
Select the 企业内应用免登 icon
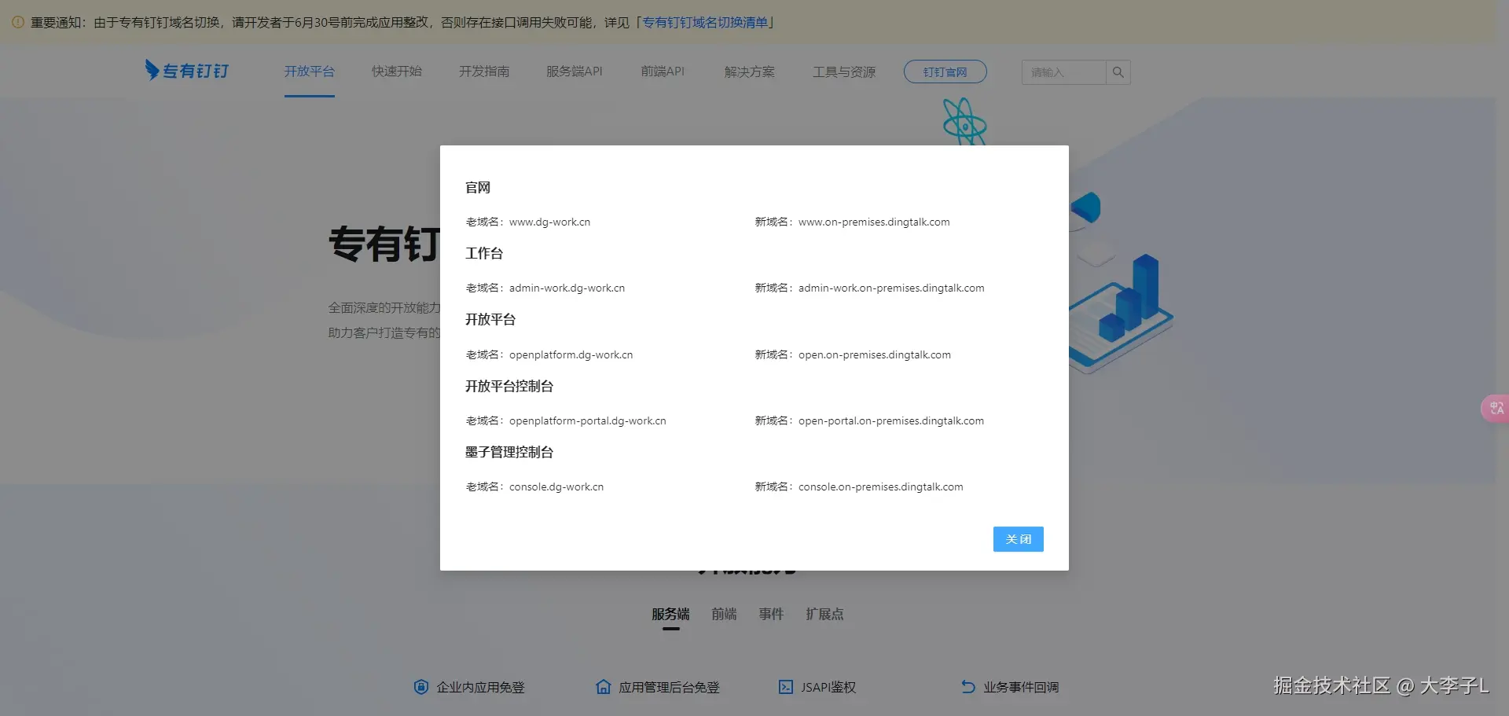420,687
